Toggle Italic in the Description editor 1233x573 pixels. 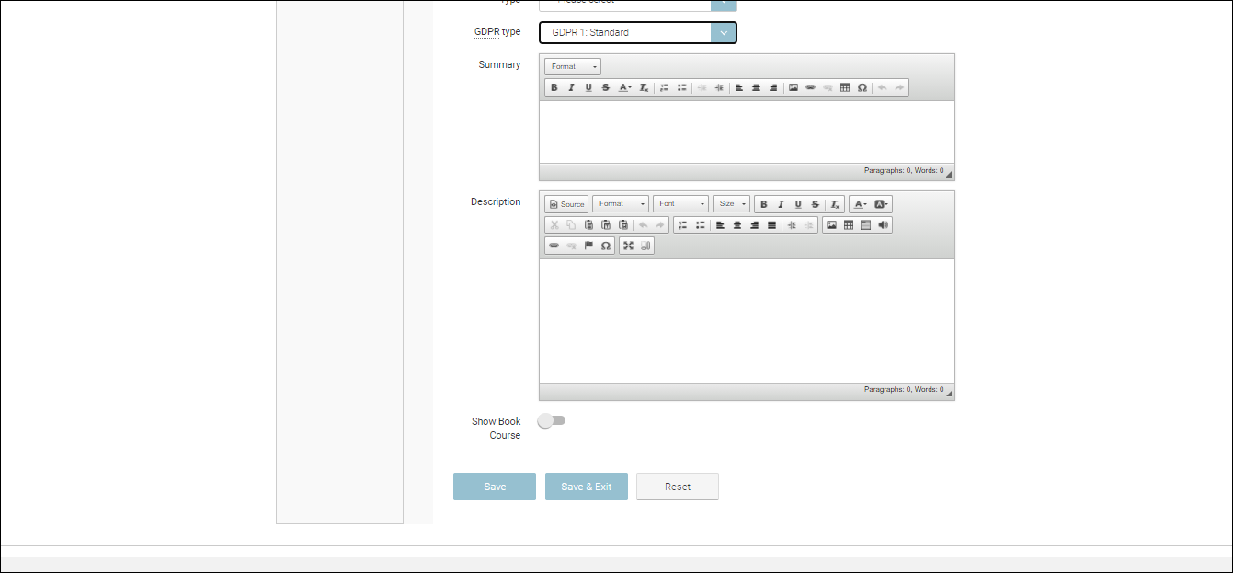(781, 204)
